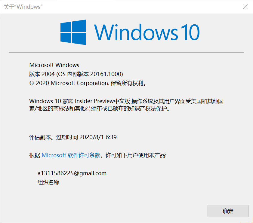
Task: Click the Windows wordmark in the banner
Action: click(x=136, y=32)
